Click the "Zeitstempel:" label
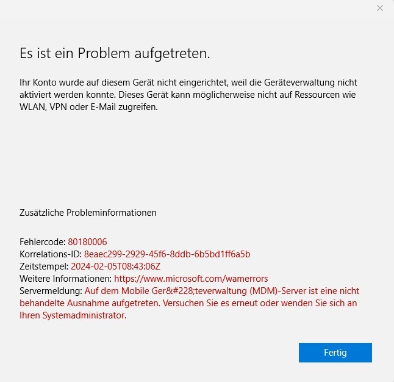The height and width of the screenshot is (382, 394). [x=44, y=266]
